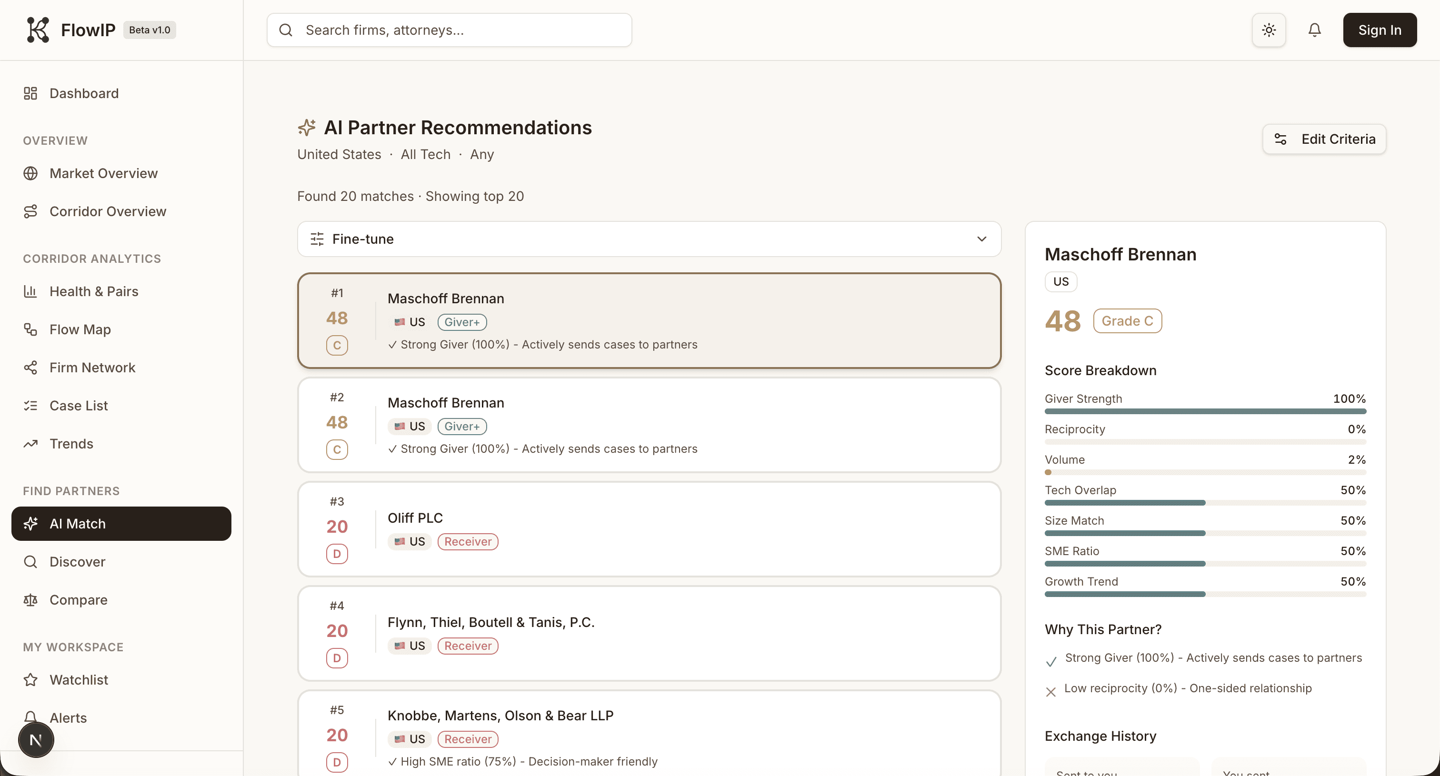Viewport: 1440px width, 776px height.
Task: Click the Corridor Overview icon
Action: click(x=31, y=211)
